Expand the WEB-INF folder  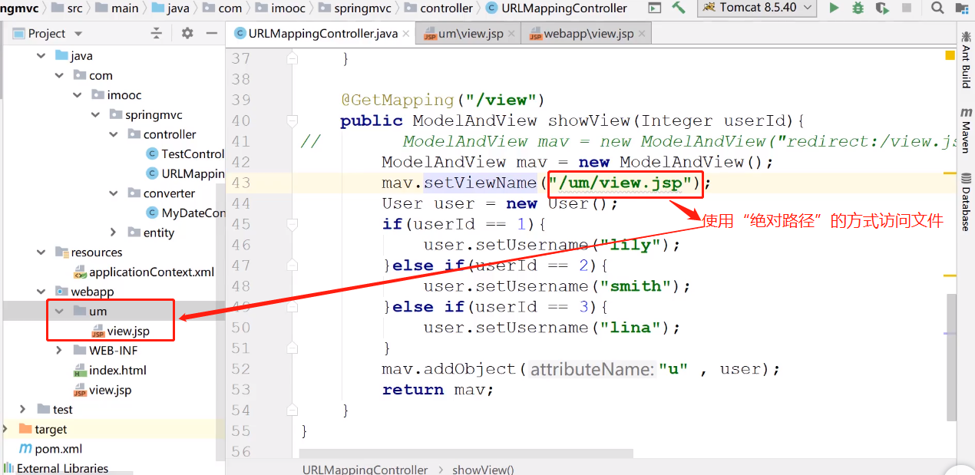click(59, 350)
